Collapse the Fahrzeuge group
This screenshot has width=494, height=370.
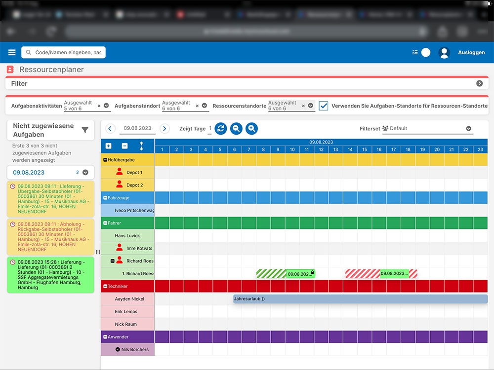pos(105,198)
